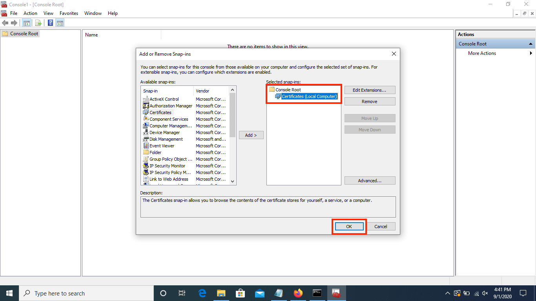
Task: Click the Vendor column header
Action: (x=202, y=91)
